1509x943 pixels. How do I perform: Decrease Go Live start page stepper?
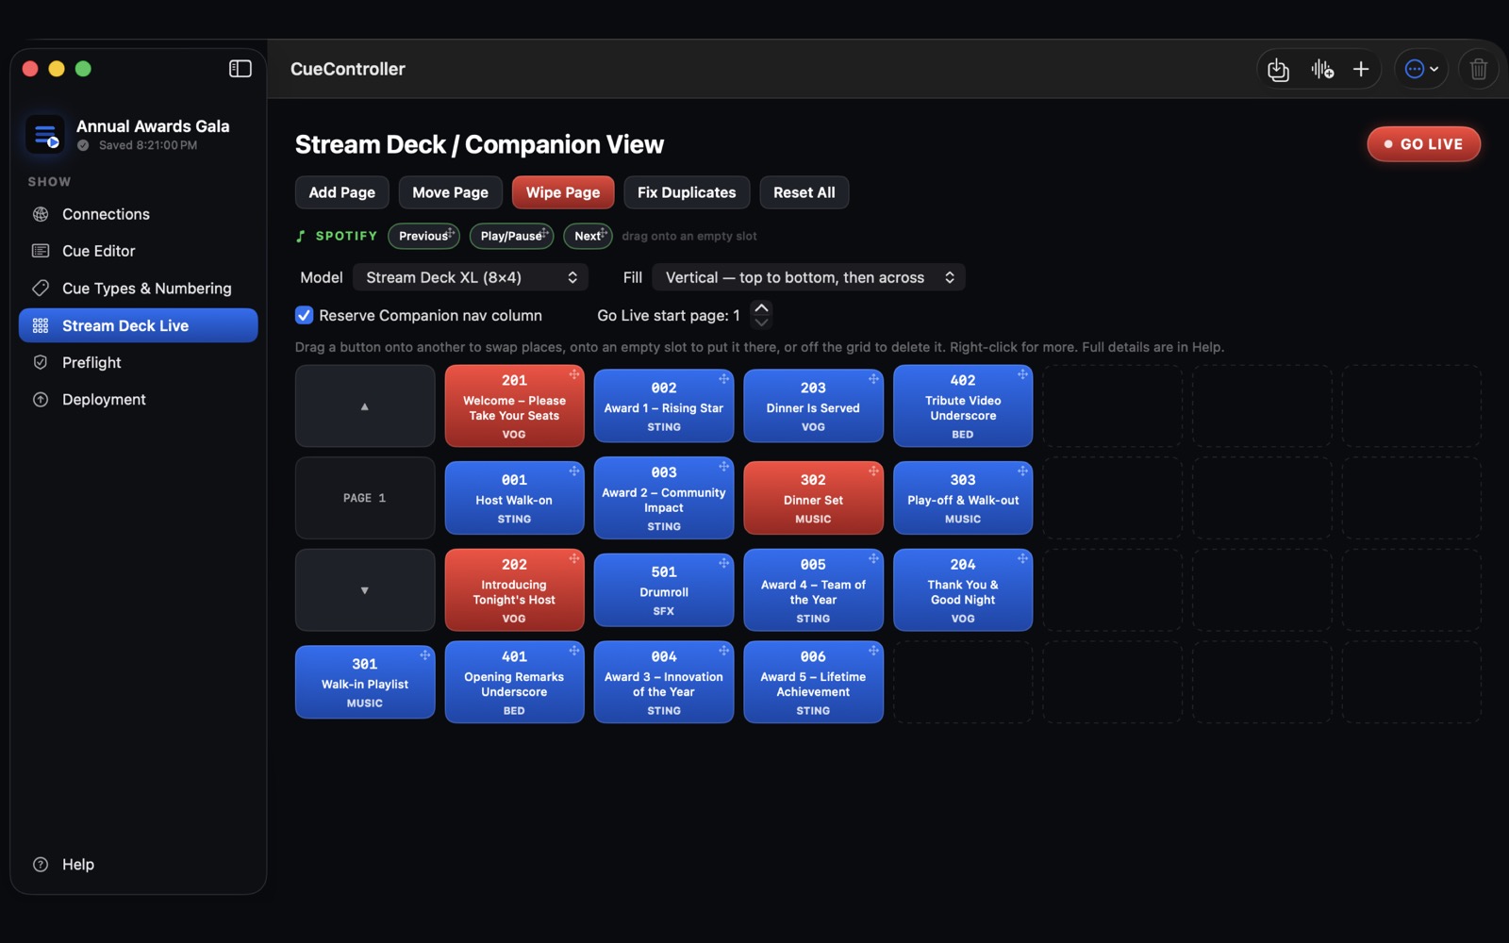click(x=761, y=323)
